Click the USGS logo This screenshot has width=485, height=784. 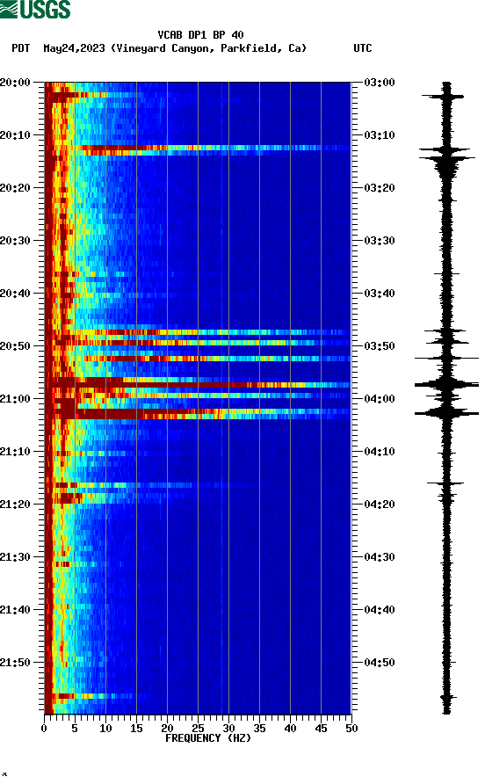35,9
